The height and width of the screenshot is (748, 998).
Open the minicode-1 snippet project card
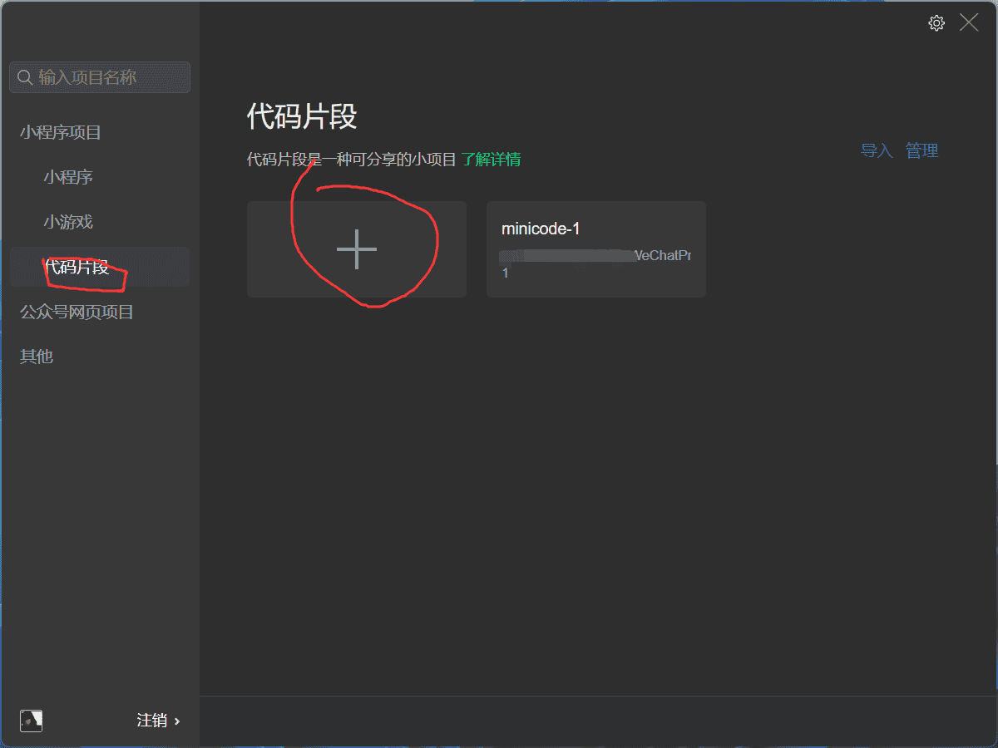pos(595,249)
